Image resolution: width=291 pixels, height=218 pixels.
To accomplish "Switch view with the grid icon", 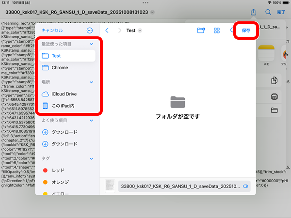I will pyautogui.click(x=217, y=31).
